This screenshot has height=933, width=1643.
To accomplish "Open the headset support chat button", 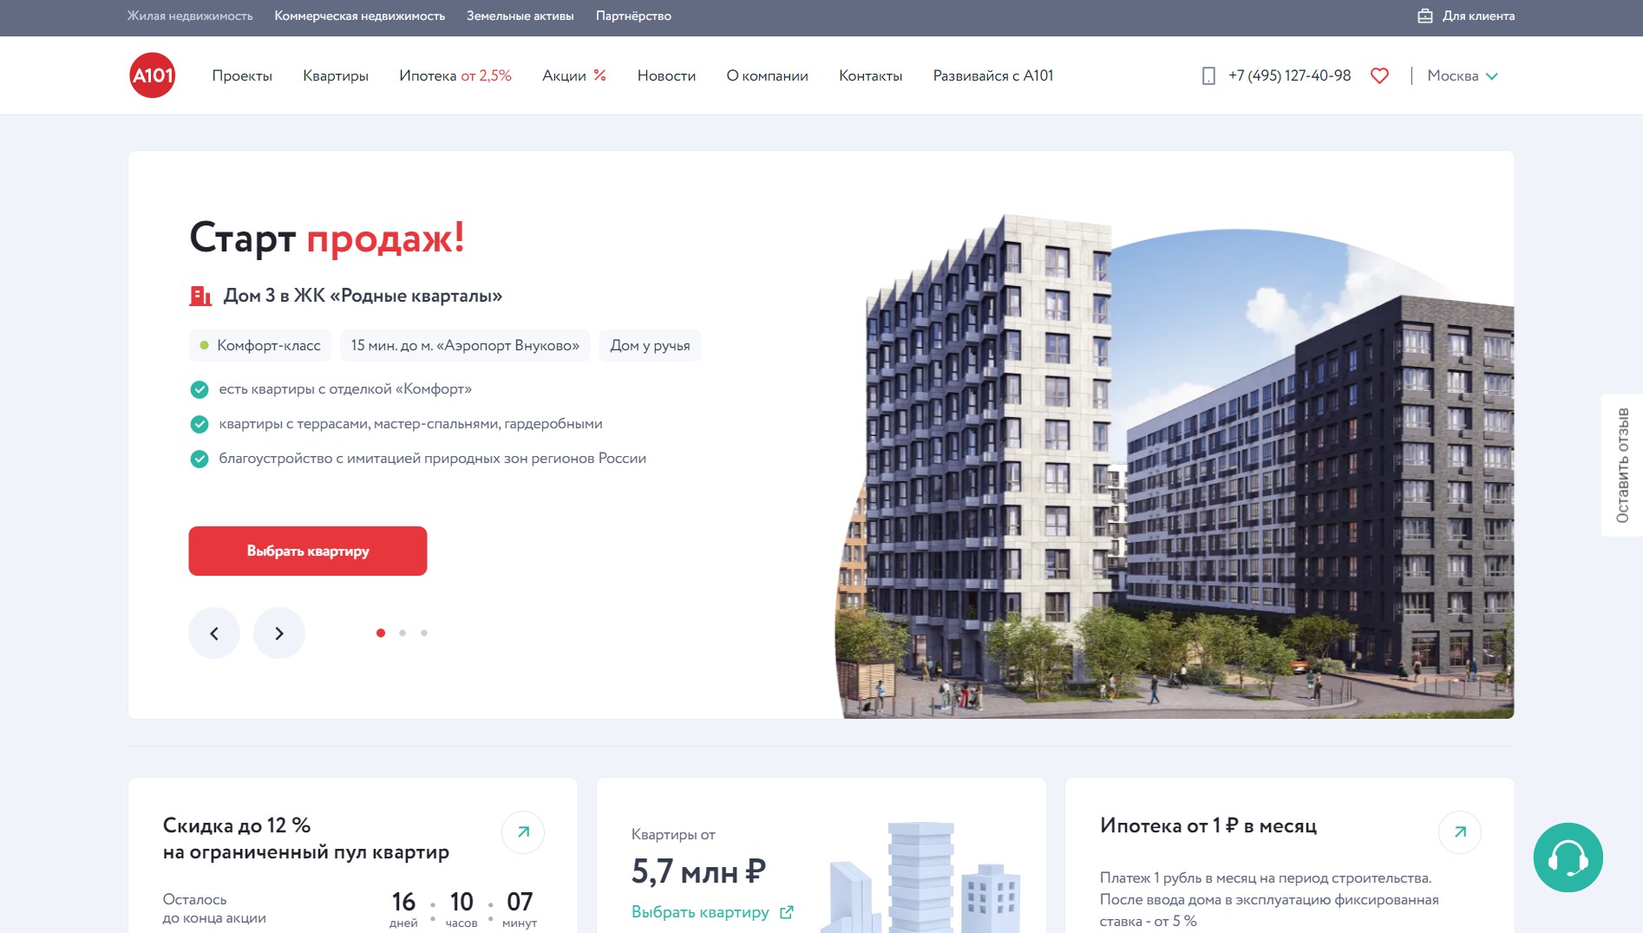I will 1568,858.
